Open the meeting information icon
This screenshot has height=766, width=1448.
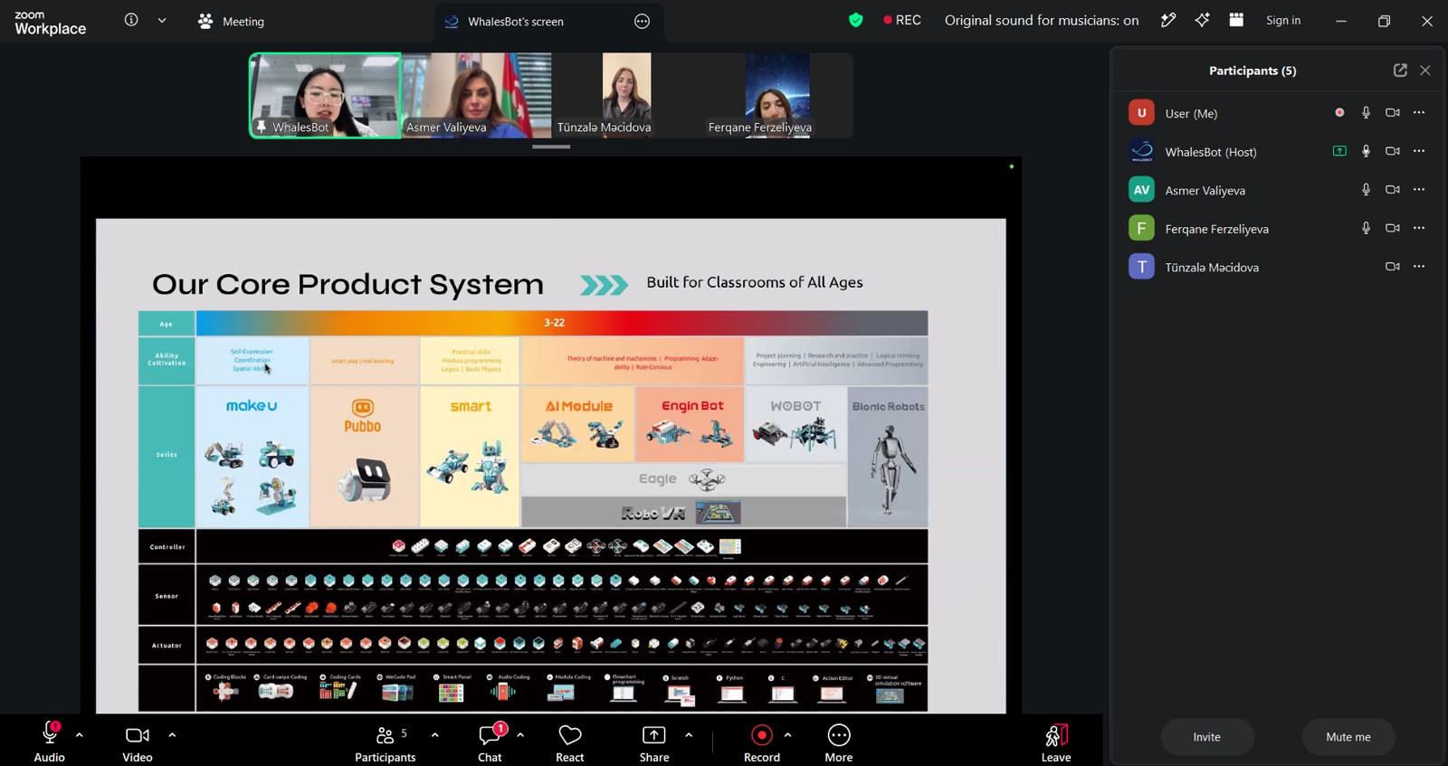click(131, 20)
